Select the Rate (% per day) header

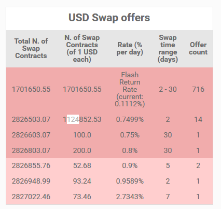point(130,48)
